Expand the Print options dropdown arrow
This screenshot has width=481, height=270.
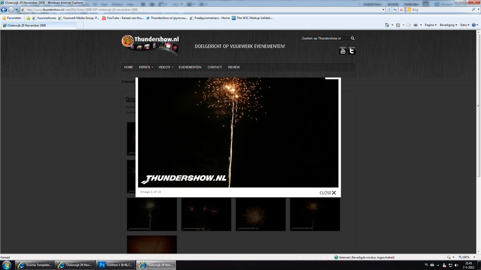[x=421, y=25]
